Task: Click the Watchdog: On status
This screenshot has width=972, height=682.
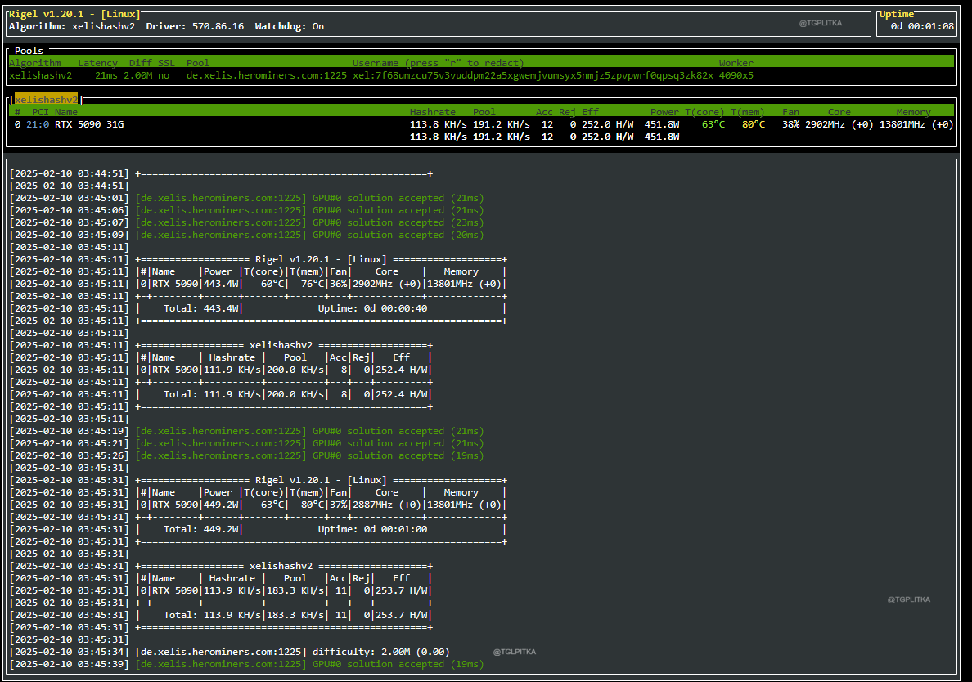Action: [289, 27]
